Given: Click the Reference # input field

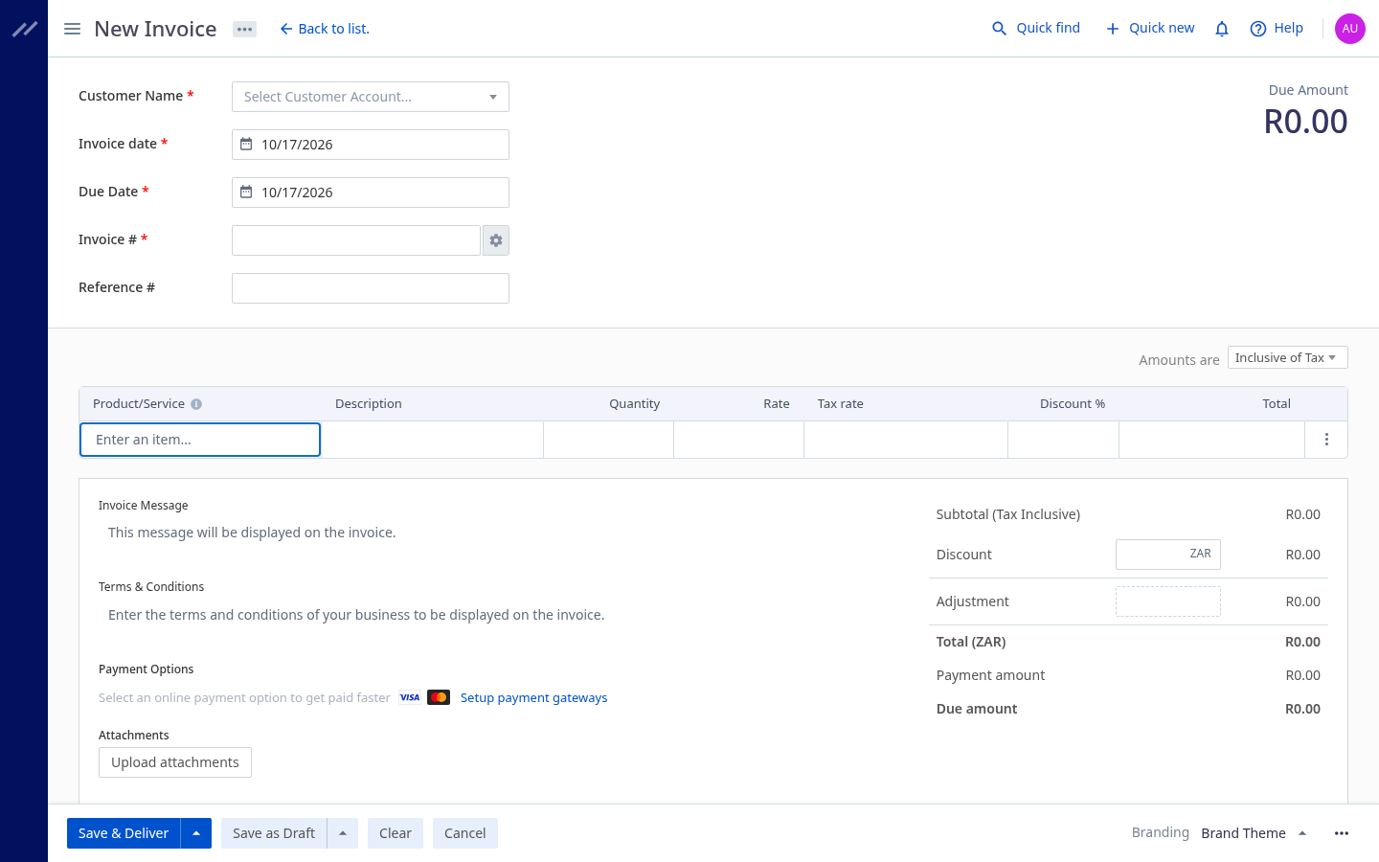Looking at the screenshot, I should point(371,288).
